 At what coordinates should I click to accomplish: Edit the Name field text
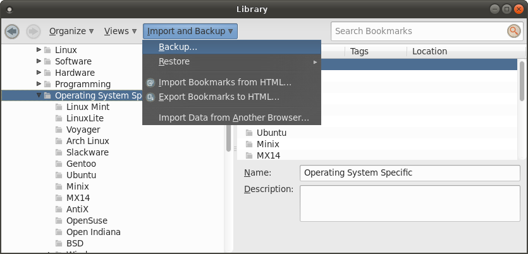click(x=410, y=173)
